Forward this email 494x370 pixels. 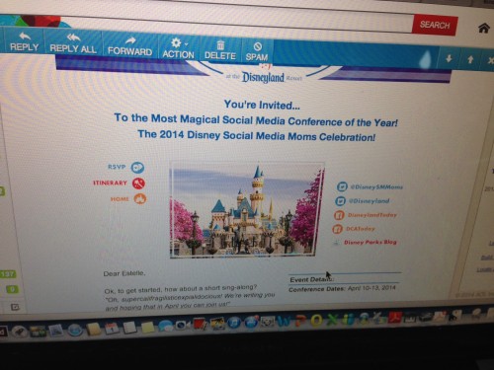coord(129,46)
